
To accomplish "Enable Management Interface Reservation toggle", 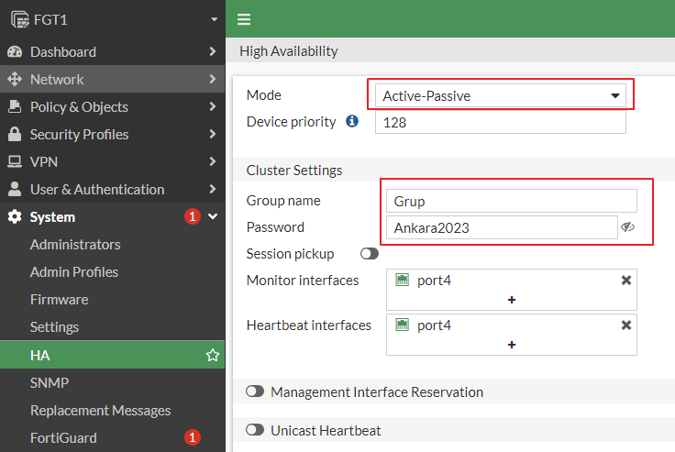I will pos(255,391).
